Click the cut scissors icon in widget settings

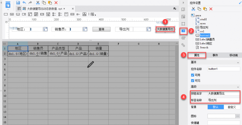193,9
